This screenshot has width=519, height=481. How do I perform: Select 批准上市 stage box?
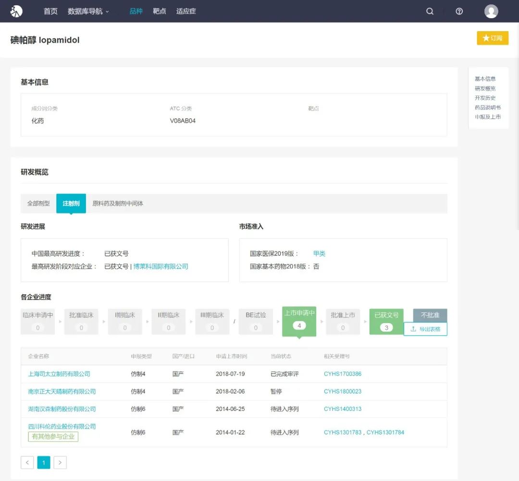(343, 322)
